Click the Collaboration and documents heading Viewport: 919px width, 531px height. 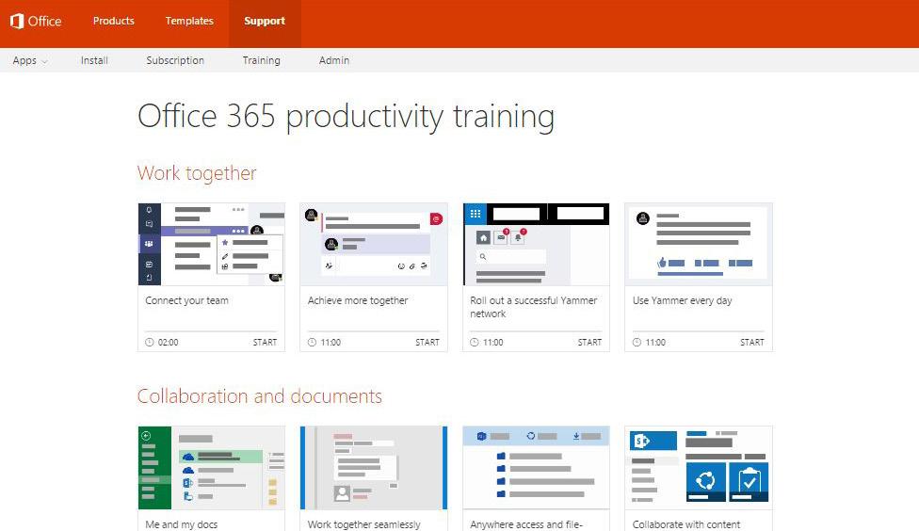[260, 396]
